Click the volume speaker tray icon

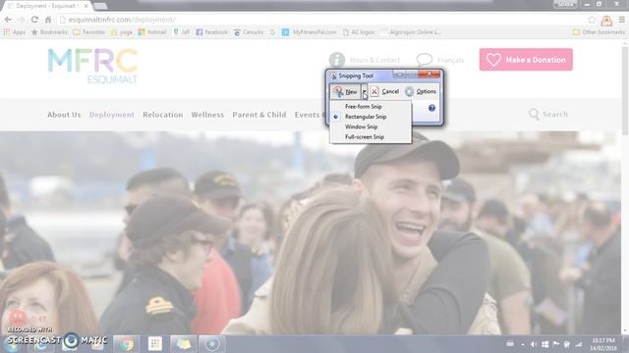[x=534, y=344]
